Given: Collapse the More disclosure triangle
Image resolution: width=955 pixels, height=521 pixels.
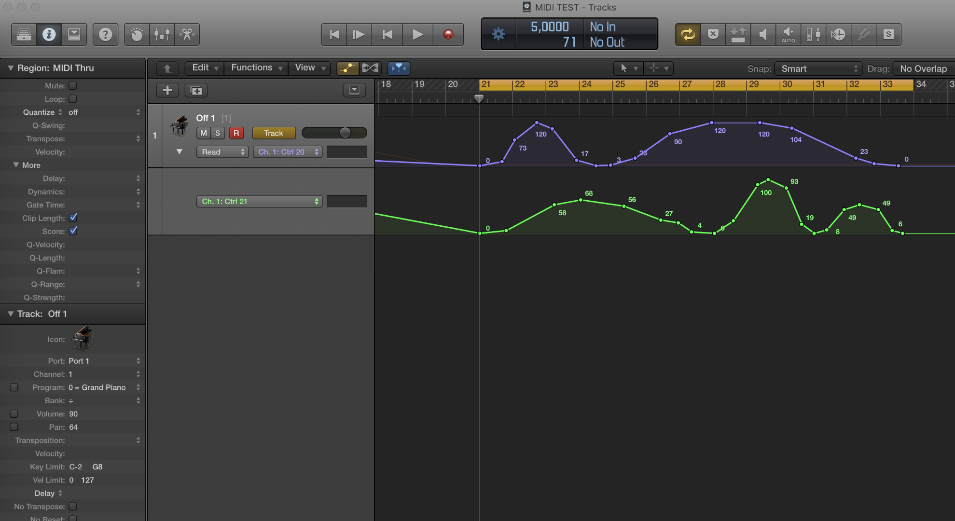Looking at the screenshot, I should (x=16, y=165).
